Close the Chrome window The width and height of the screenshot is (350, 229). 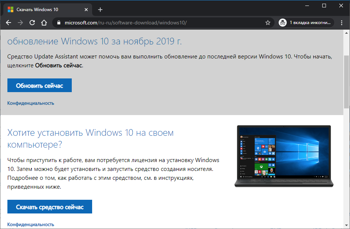341,6
